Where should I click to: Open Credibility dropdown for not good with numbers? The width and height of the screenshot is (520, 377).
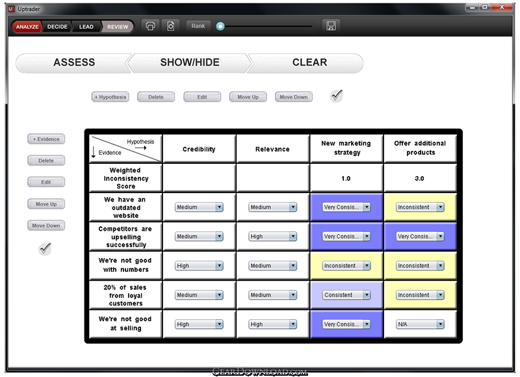pos(199,266)
